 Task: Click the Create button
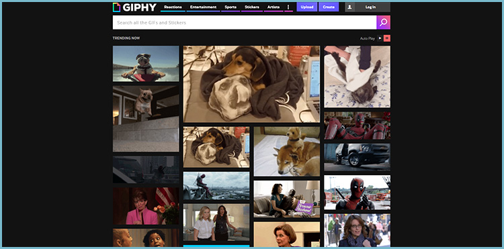click(x=329, y=7)
